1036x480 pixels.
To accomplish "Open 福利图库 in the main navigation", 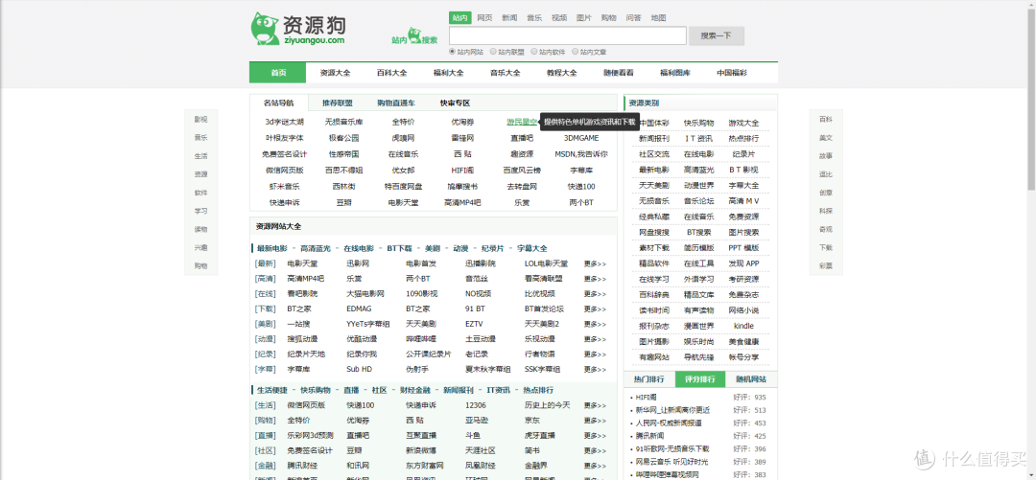I will tap(675, 73).
